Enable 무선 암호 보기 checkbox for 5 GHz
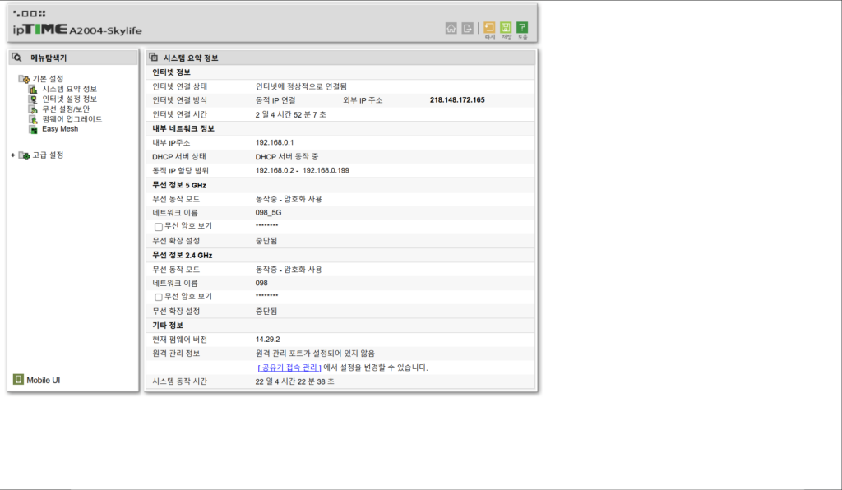842x490 pixels. click(159, 227)
